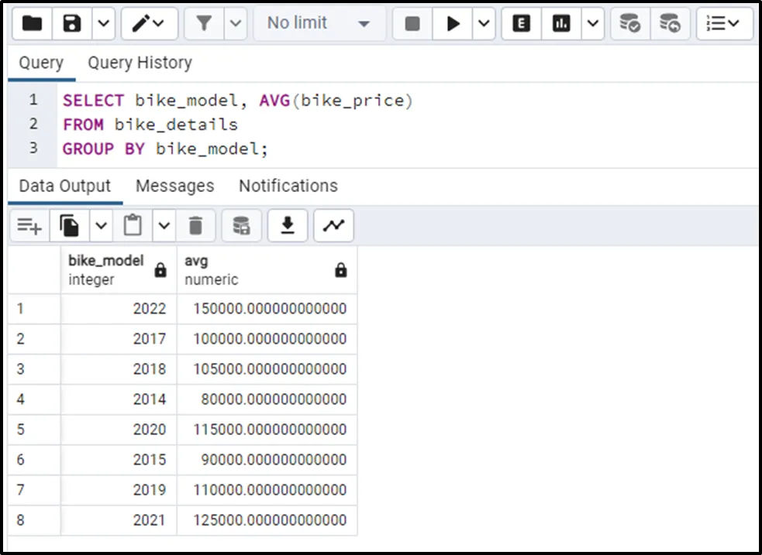Switch to the Query History tab
The height and width of the screenshot is (555, 762).
(140, 63)
